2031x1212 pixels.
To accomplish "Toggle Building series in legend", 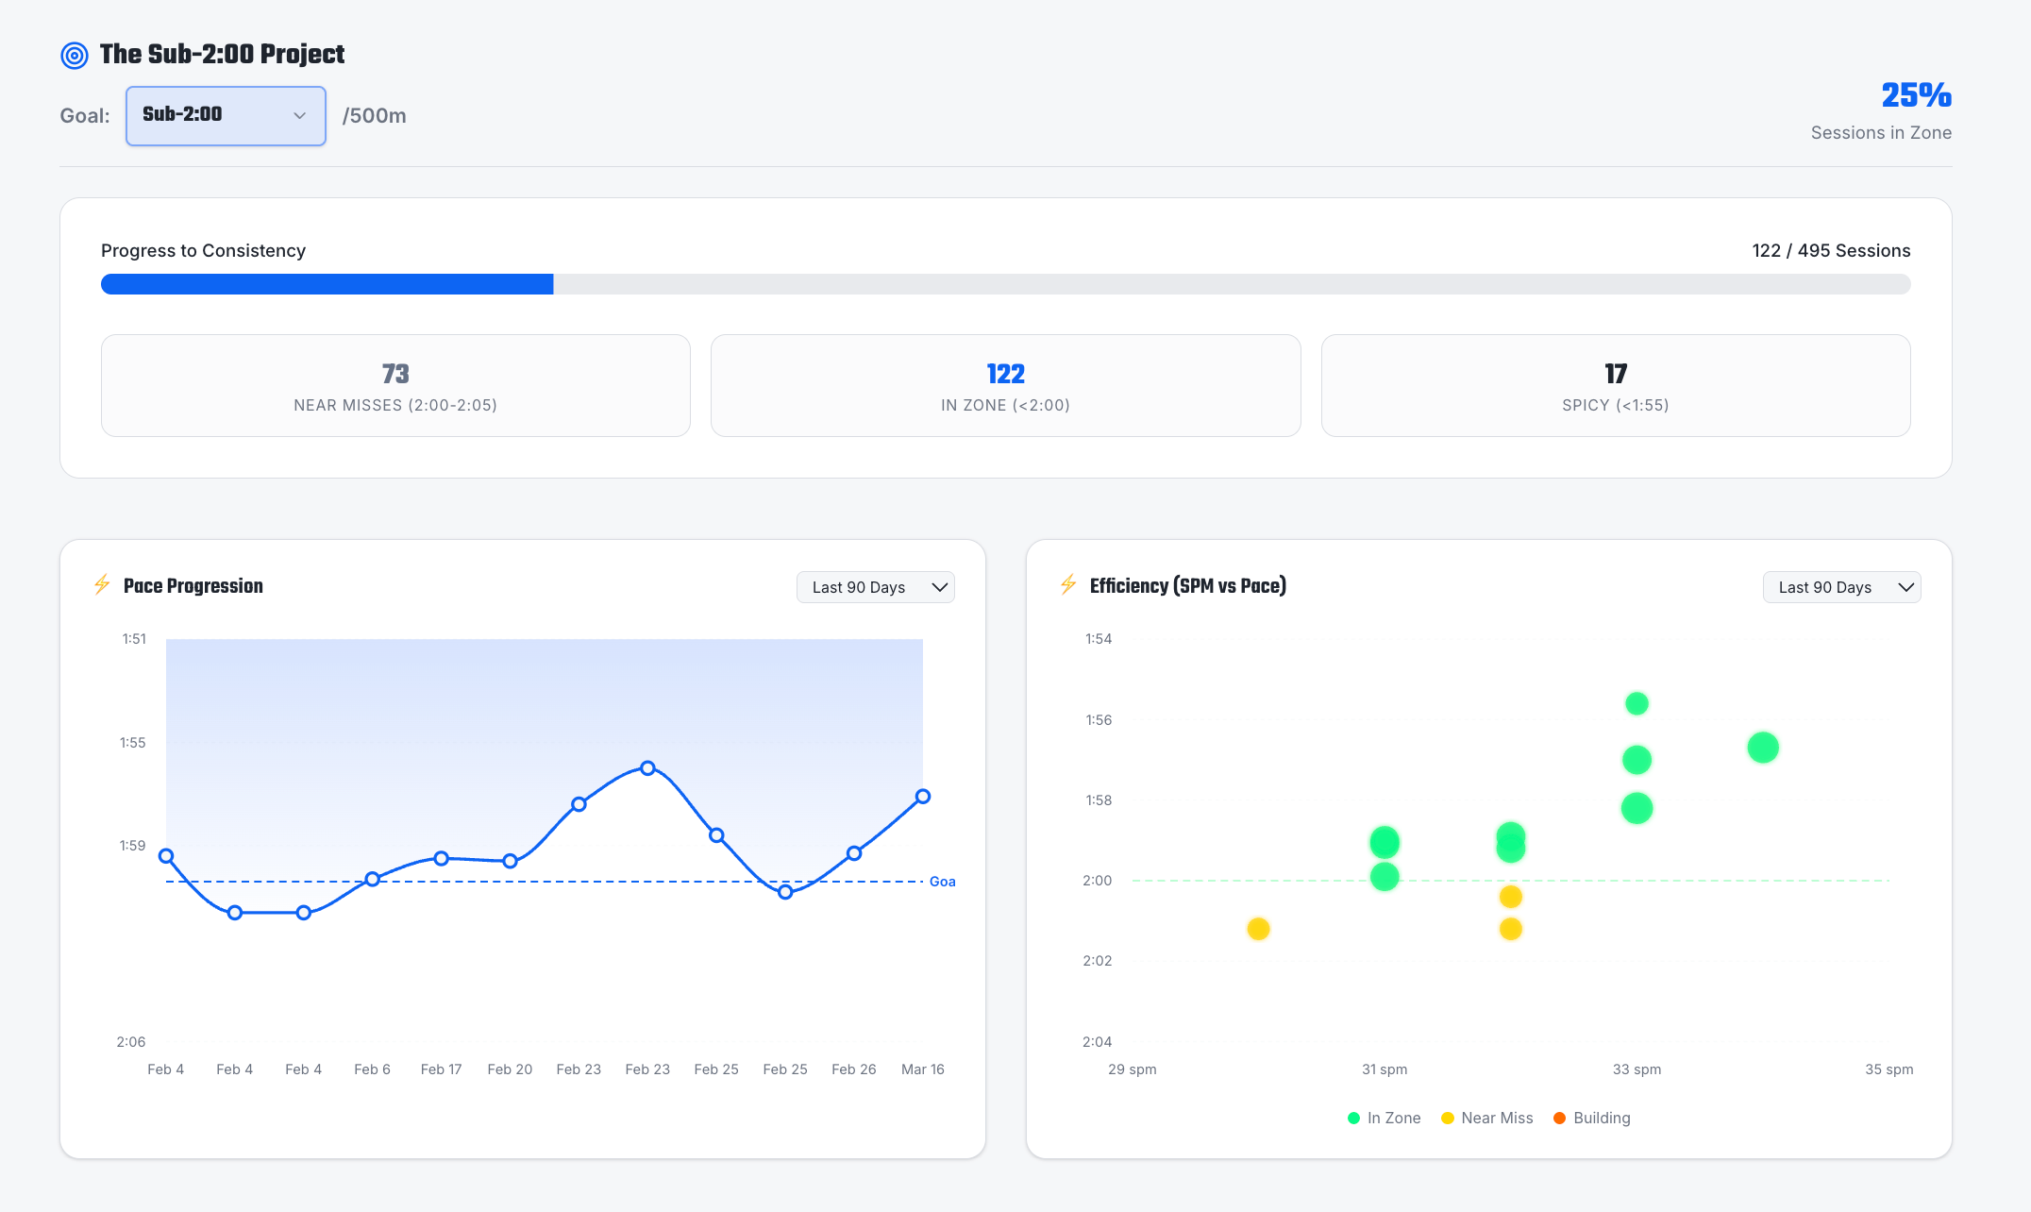I will point(1602,1118).
